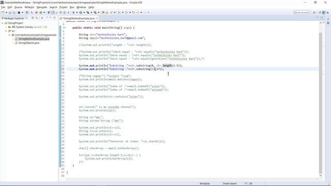This screenshot has width=331, height=186.
Task: Click the Search toolbar icon
Action: click(x=111, y=12)
